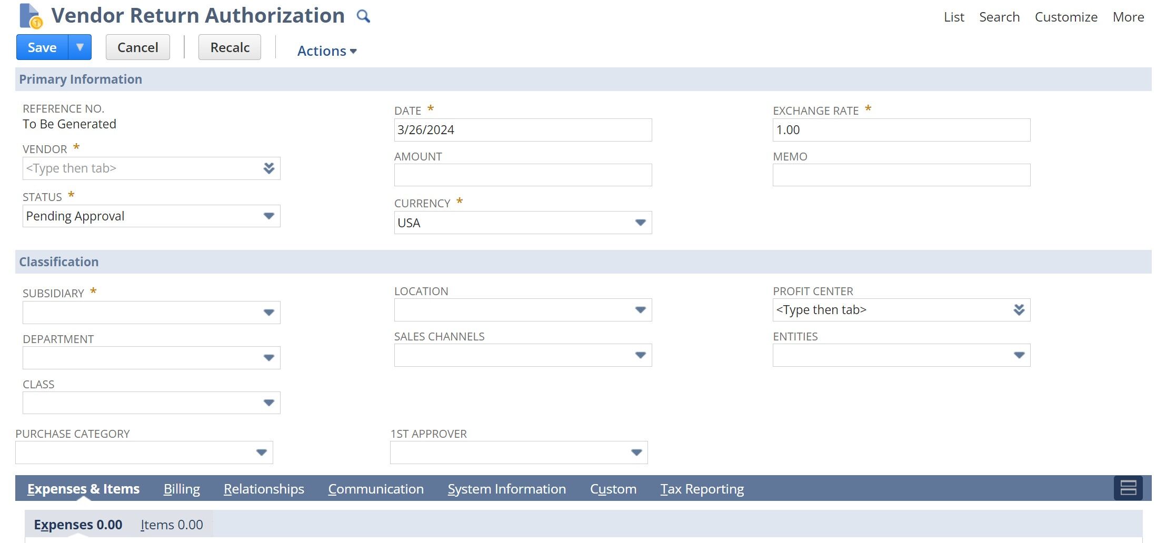Click the layout toggle icon right of Tax Reporting

tap(1130, 488)
